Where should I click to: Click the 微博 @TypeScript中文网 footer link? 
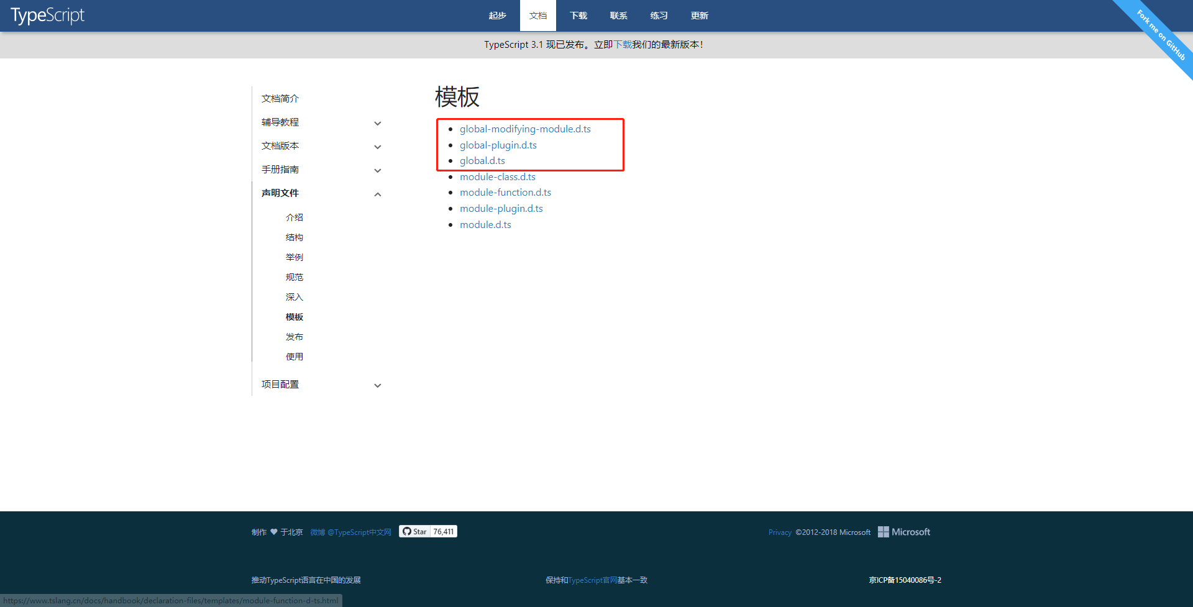click(x=350, y=532)
